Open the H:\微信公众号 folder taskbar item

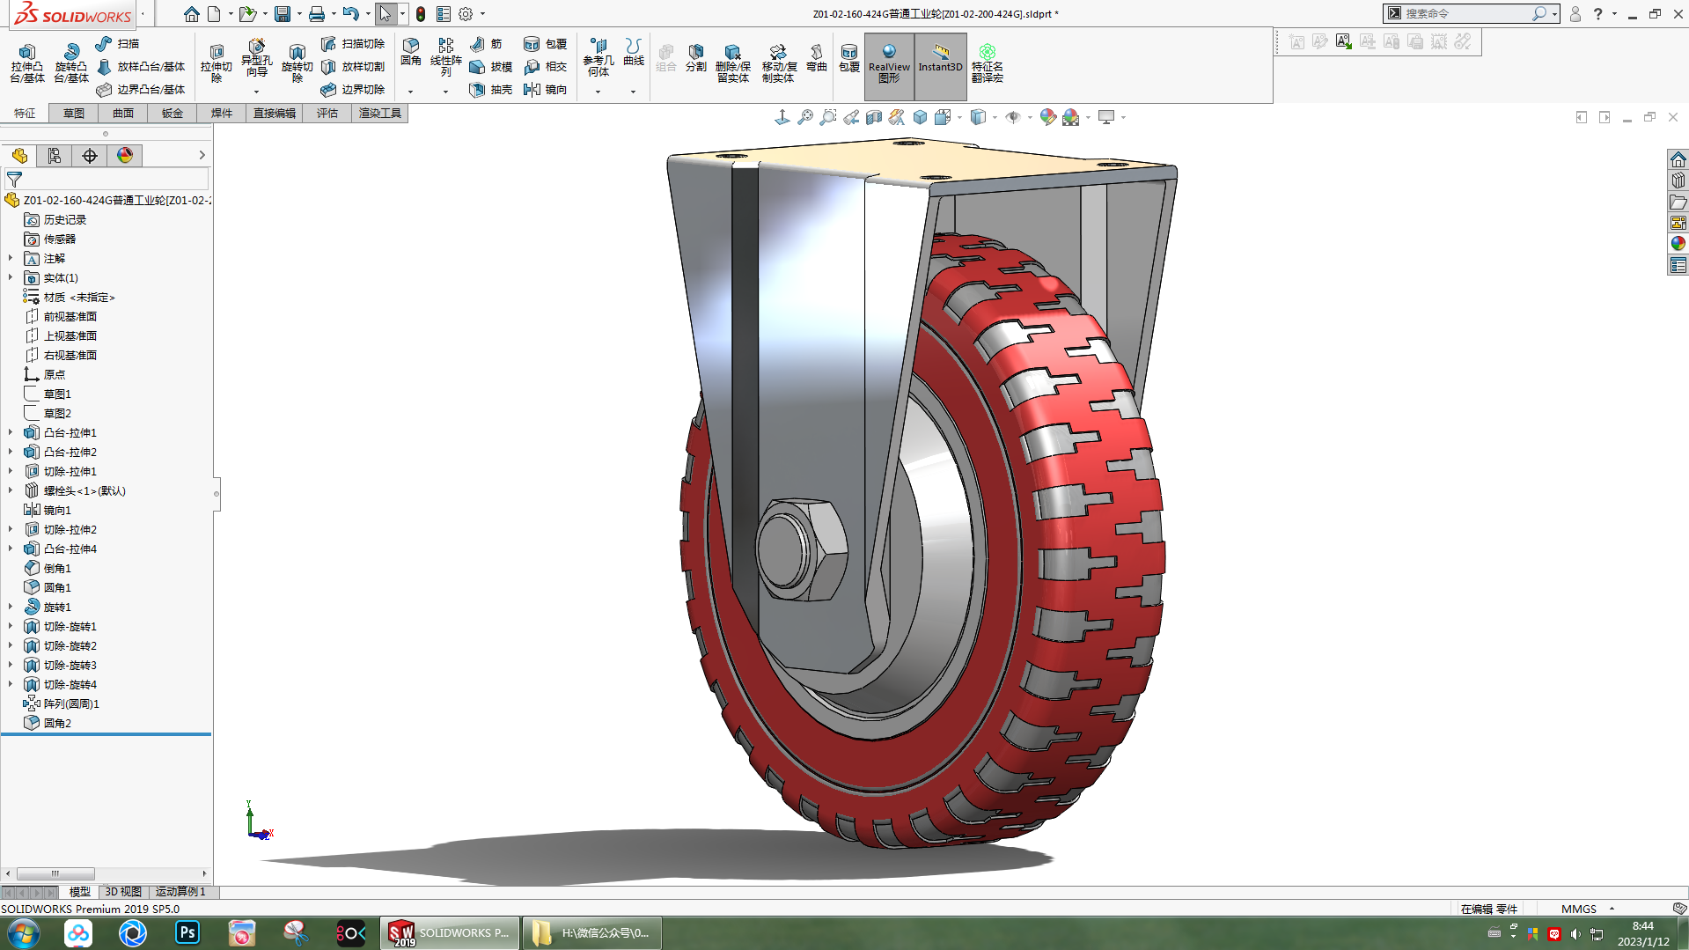pos(591,932)
